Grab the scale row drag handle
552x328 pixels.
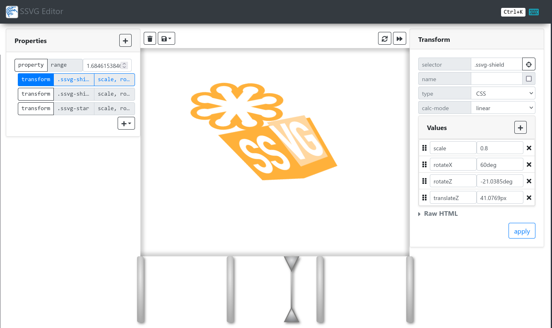point(424,148)
